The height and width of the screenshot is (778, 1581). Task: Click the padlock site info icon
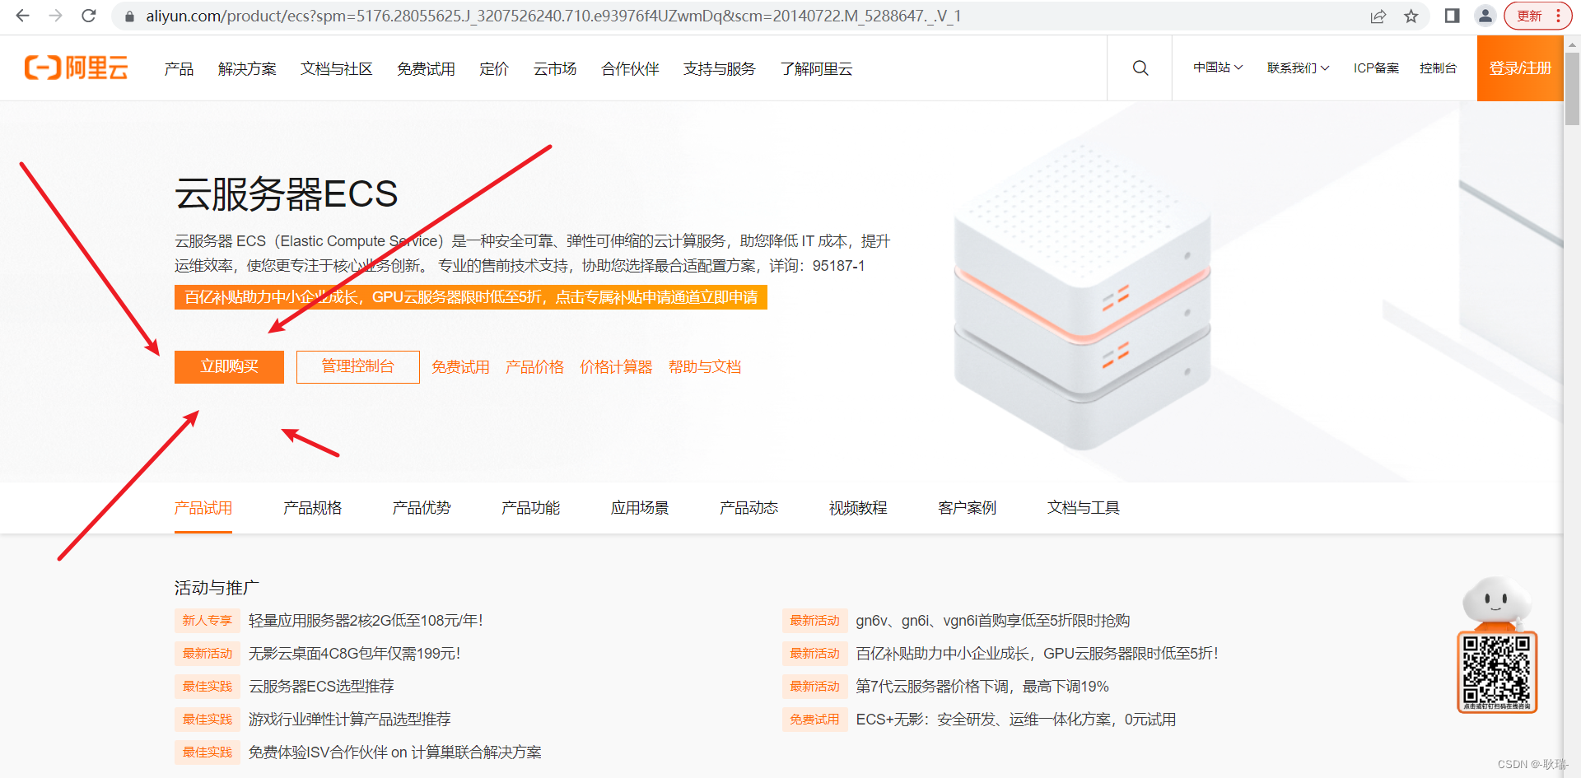click(x=129, y=16)
